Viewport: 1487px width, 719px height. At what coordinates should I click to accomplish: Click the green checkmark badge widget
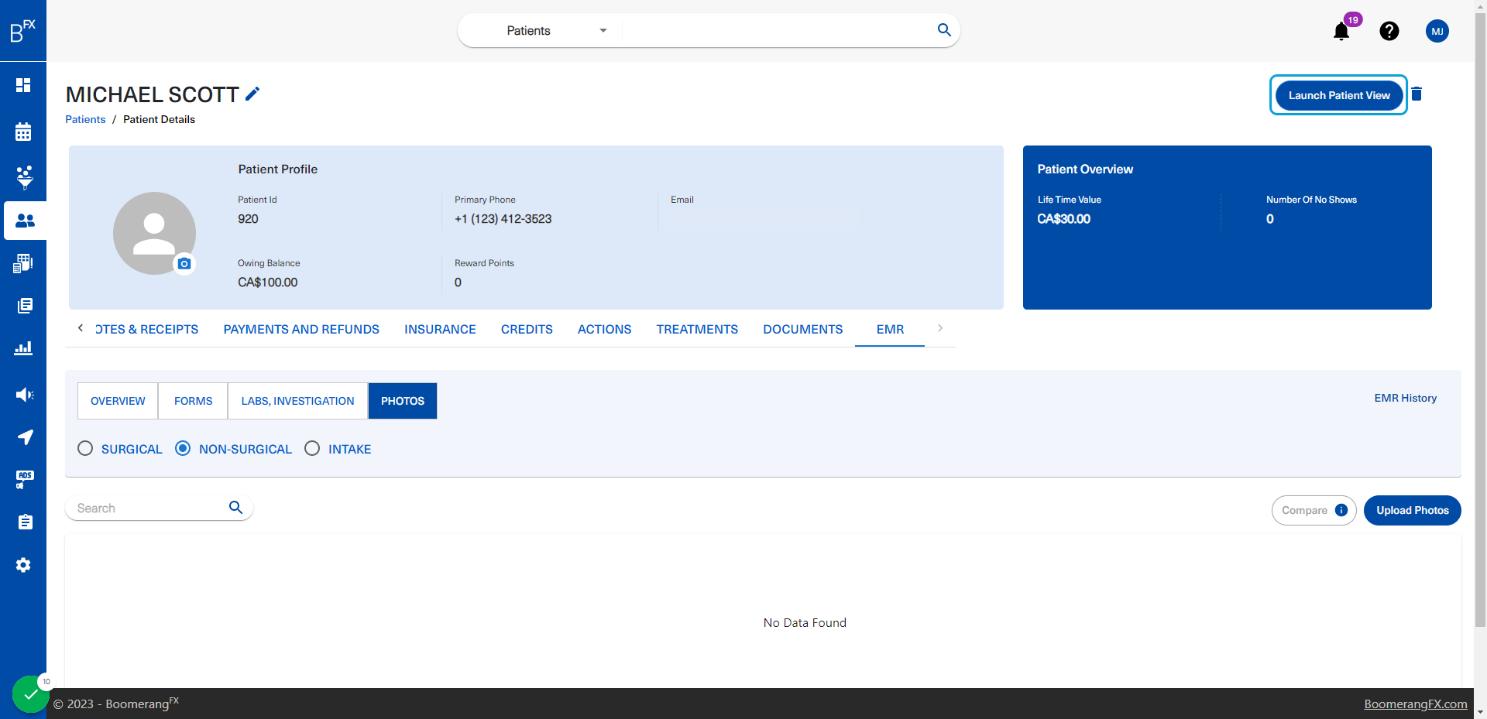[x=31, y=694]
